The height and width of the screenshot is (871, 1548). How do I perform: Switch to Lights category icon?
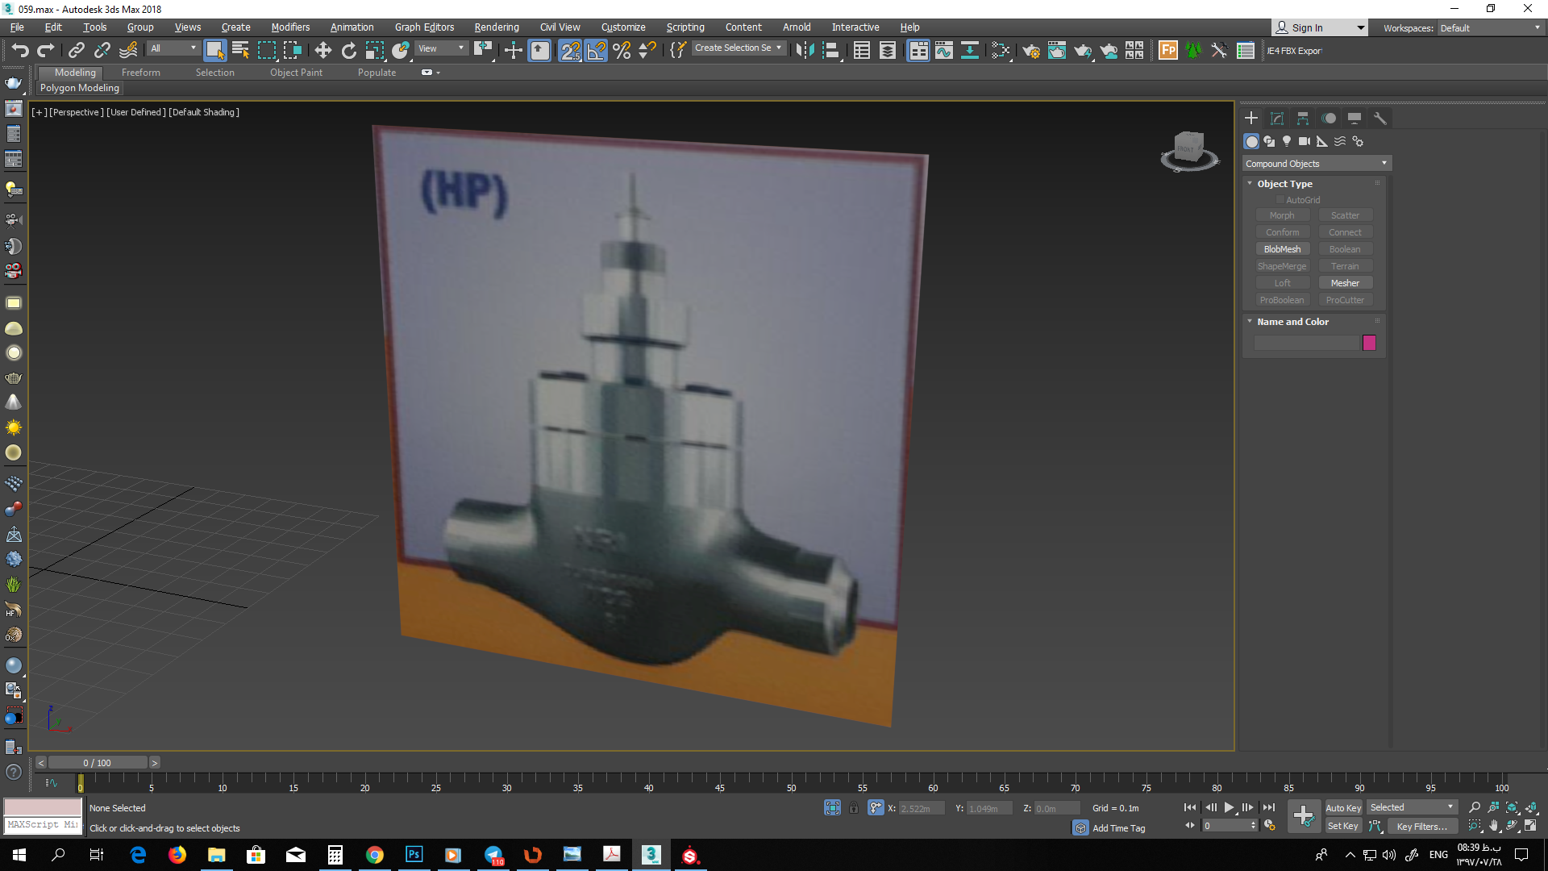click(1287, 141)
